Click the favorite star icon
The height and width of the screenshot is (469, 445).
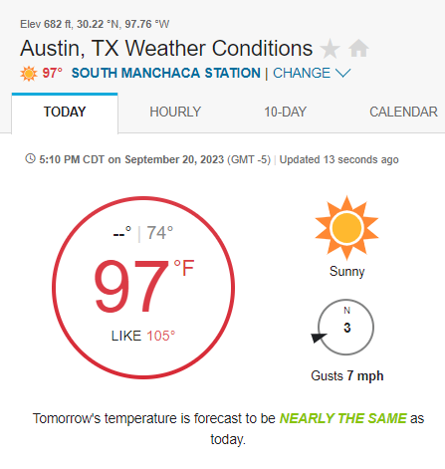pyautogui.click(x=331, y=49)
